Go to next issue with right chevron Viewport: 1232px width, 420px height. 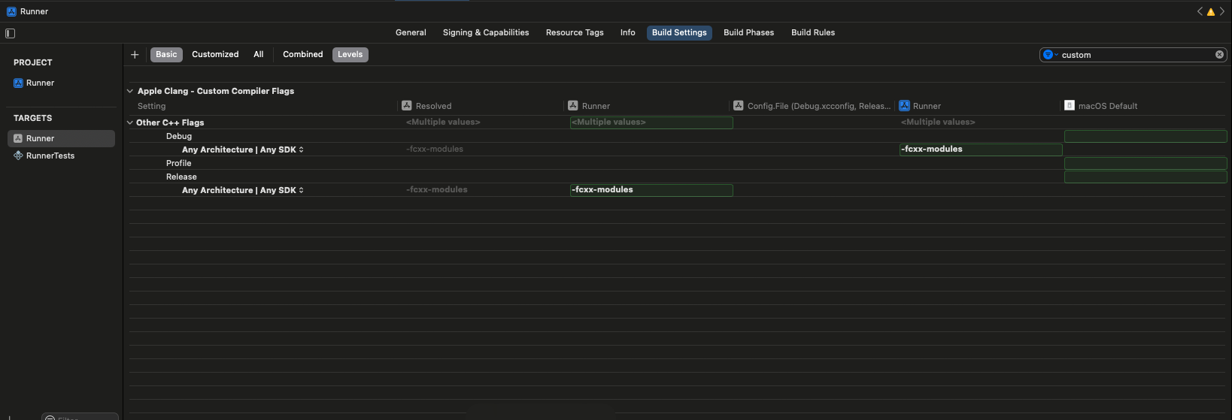[1222, 11]
